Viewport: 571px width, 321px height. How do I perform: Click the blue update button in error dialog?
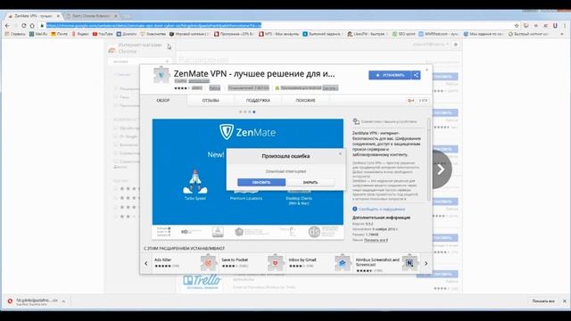tap(261, 182)
